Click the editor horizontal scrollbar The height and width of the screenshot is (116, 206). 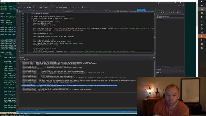coord(61,55)
